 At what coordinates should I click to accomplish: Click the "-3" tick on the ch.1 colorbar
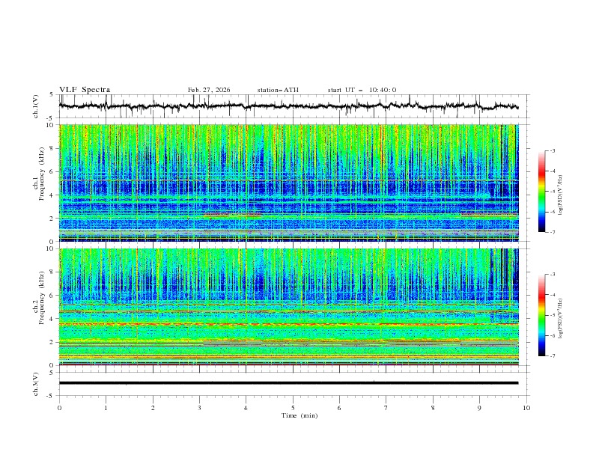(x=552, y=150)
